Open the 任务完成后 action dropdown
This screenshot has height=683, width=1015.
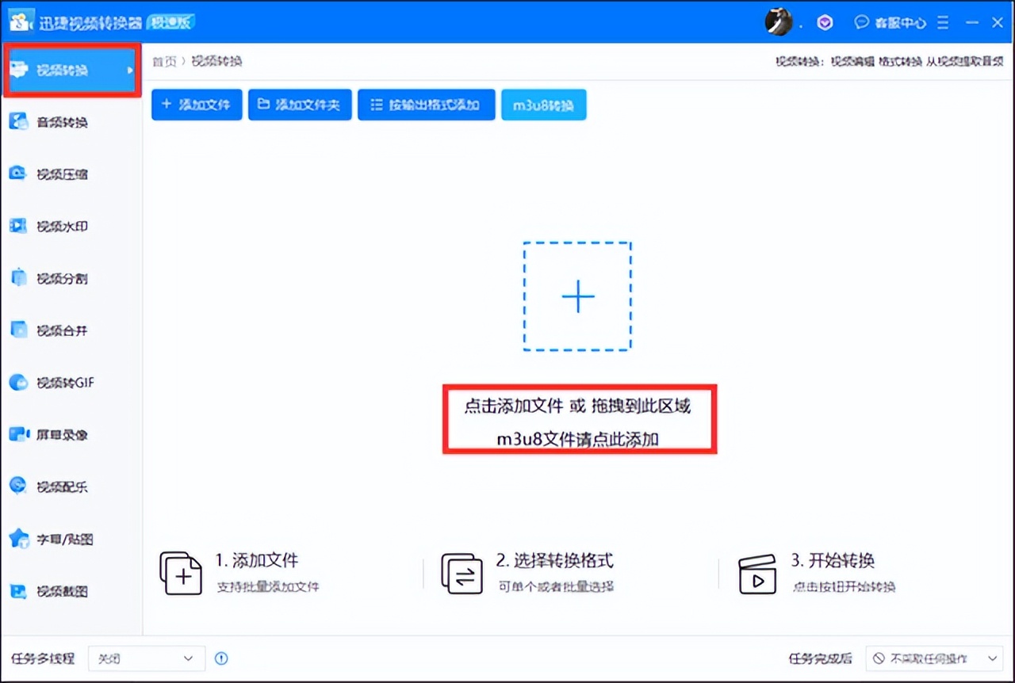pos(934,658)
